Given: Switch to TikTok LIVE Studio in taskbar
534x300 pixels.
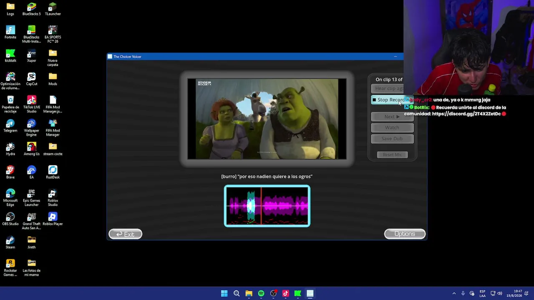Looking at the screenshot, I should click(285, 293).
